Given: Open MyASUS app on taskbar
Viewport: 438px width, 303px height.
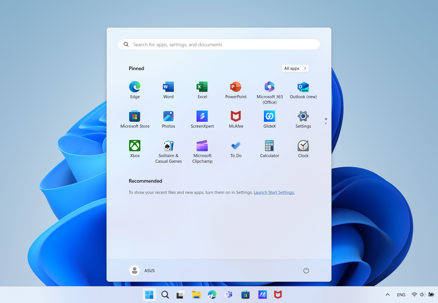Looking at the screenshot, I should point(262,295).
